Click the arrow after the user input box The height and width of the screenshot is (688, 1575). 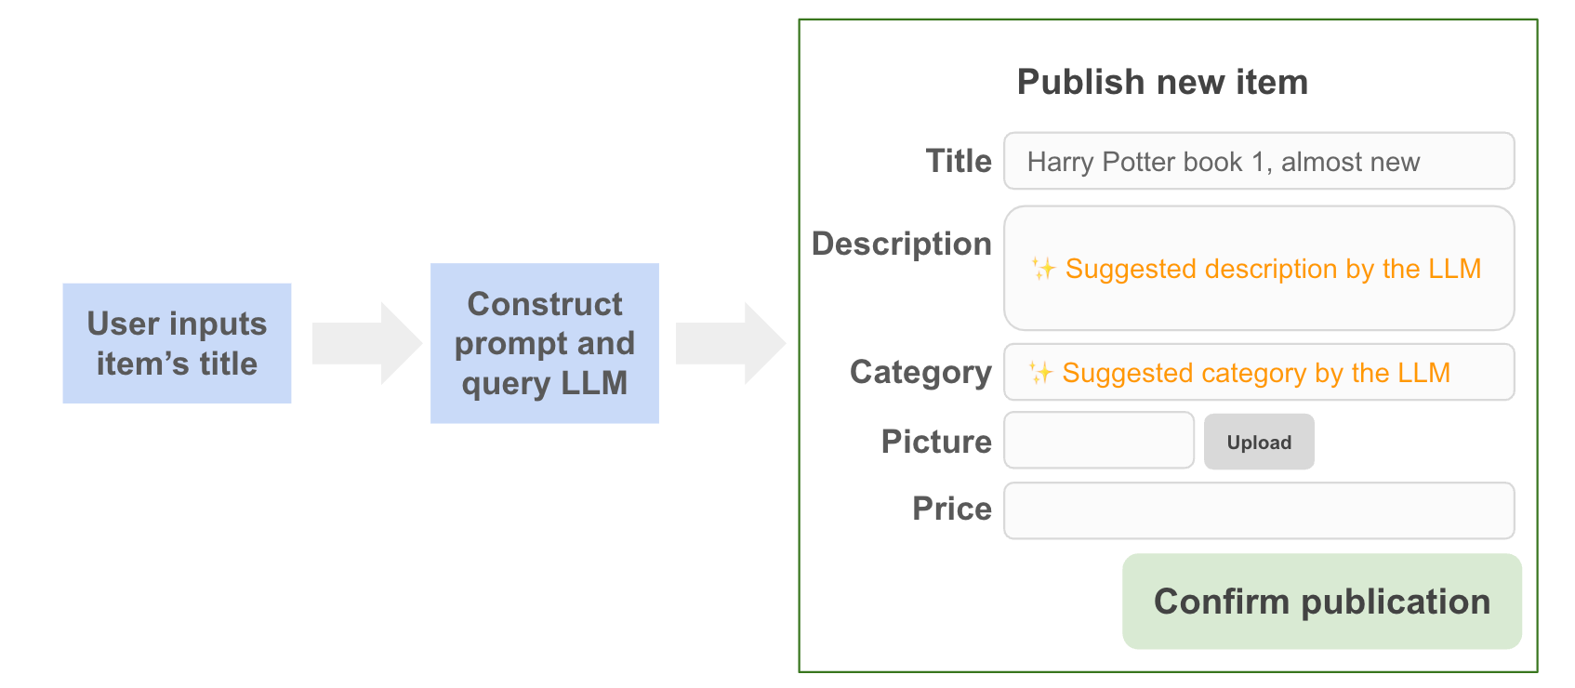pyautogui.click(x=366, y=343)
